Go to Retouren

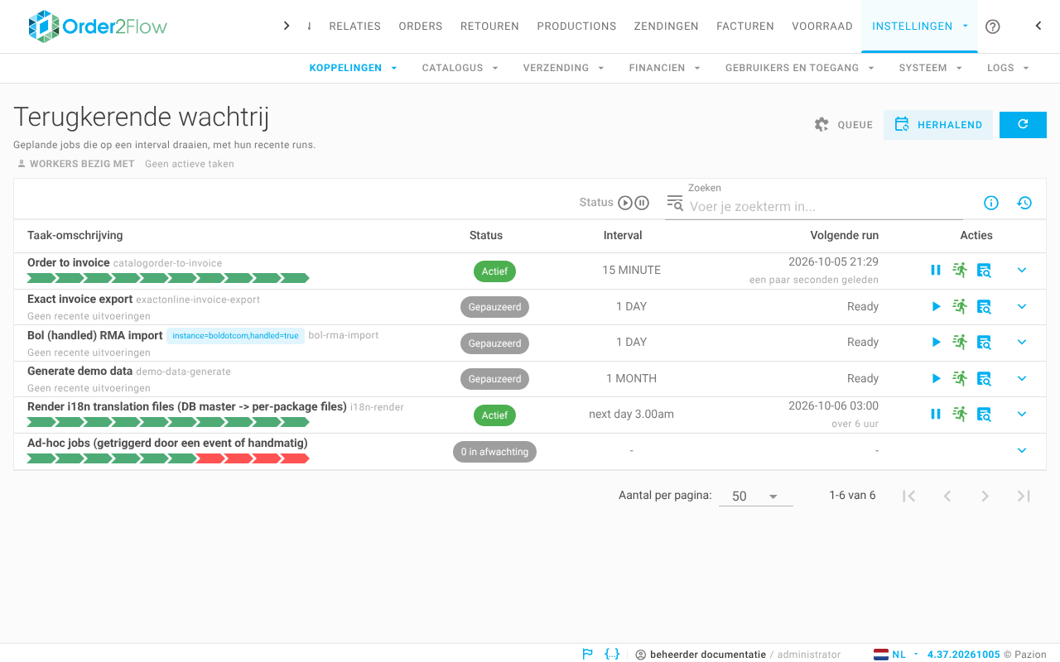point(489,26)
